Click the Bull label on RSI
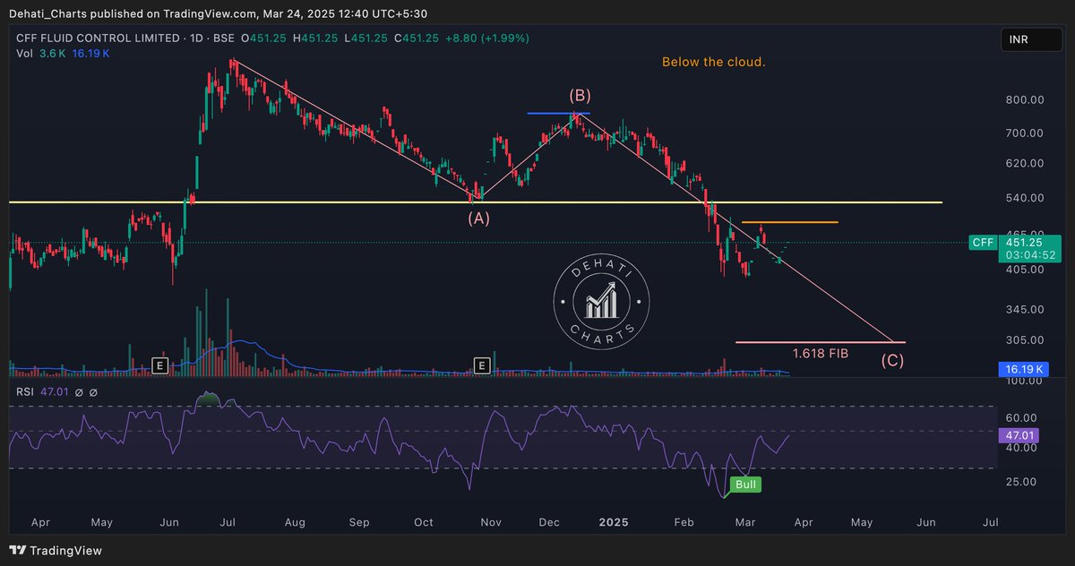This screenshot has height=566, width=1075. [746, 485]
